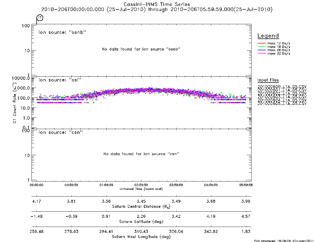
Task: Click the mass 12 Da/z legend text
Action: 279,43
